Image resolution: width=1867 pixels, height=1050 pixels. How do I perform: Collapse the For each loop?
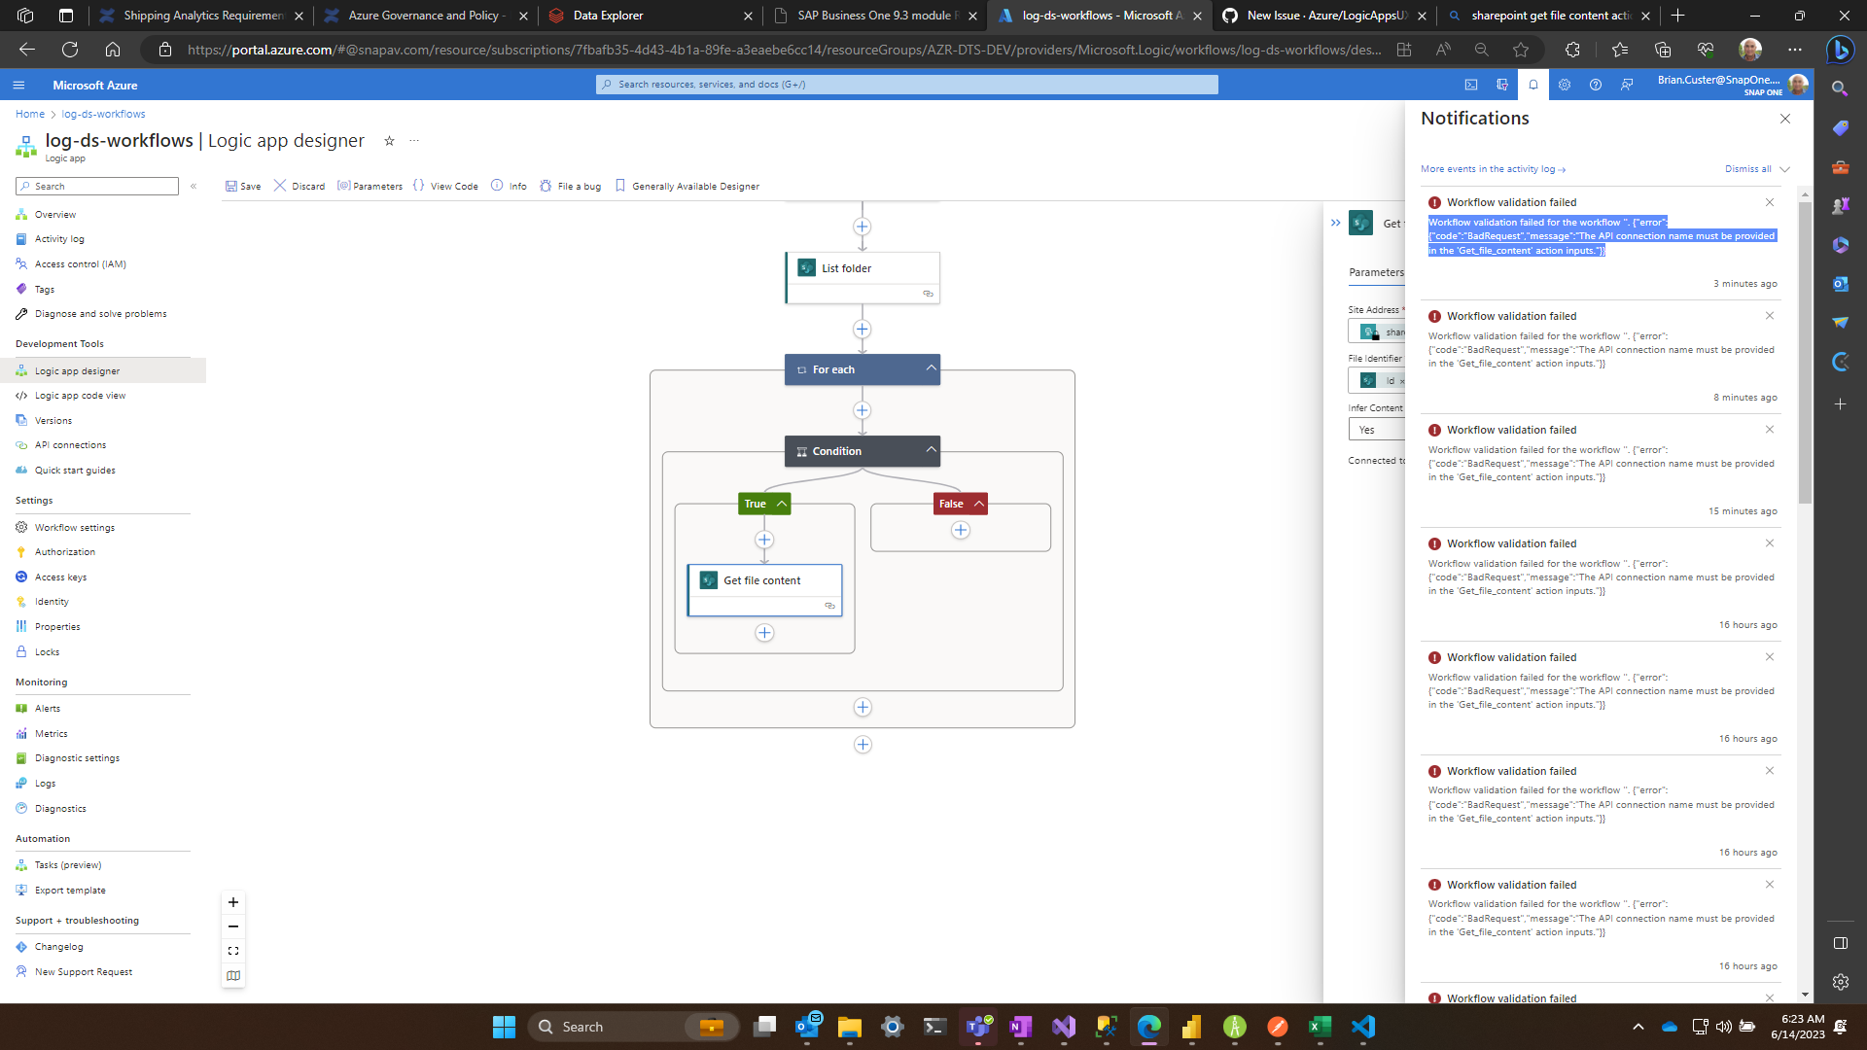[930, 368]
